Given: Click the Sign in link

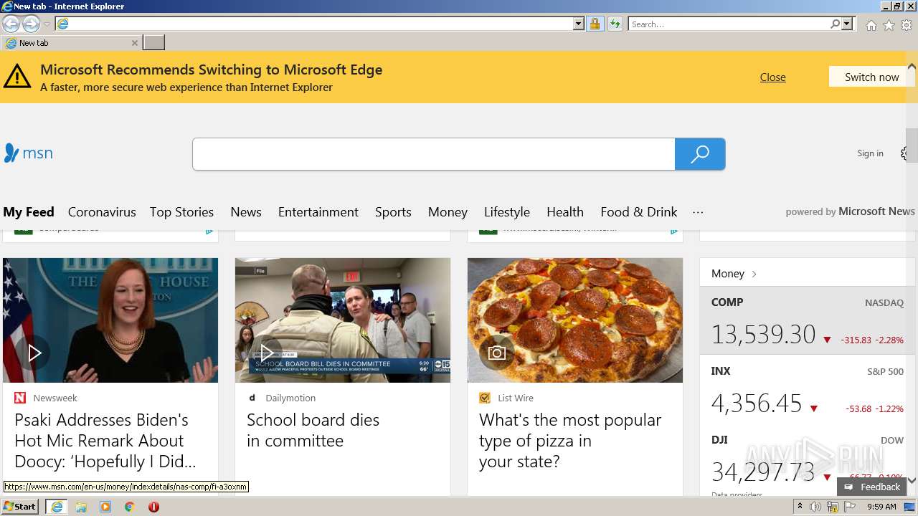Looking at the screenshot, I should 870,153.
